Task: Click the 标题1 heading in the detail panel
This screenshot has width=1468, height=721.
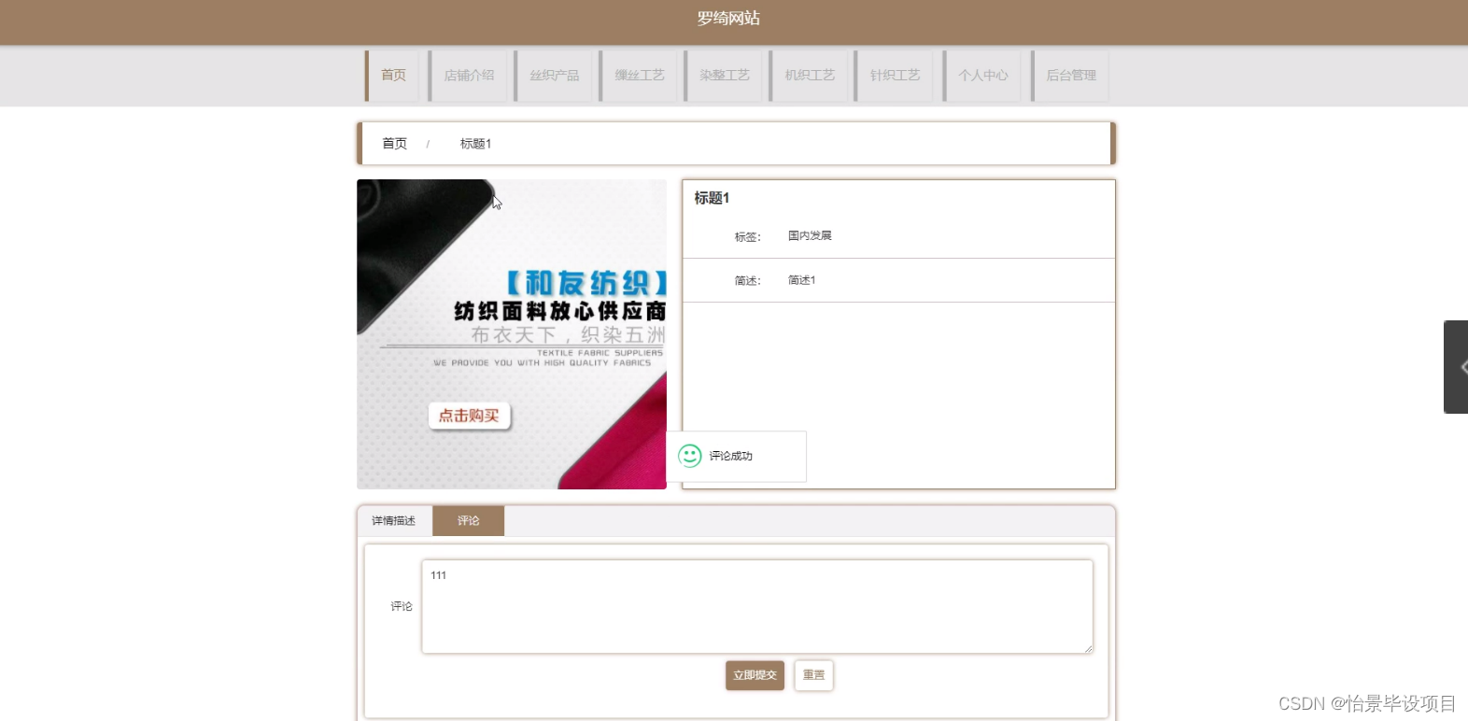Action: coord(712,198)
